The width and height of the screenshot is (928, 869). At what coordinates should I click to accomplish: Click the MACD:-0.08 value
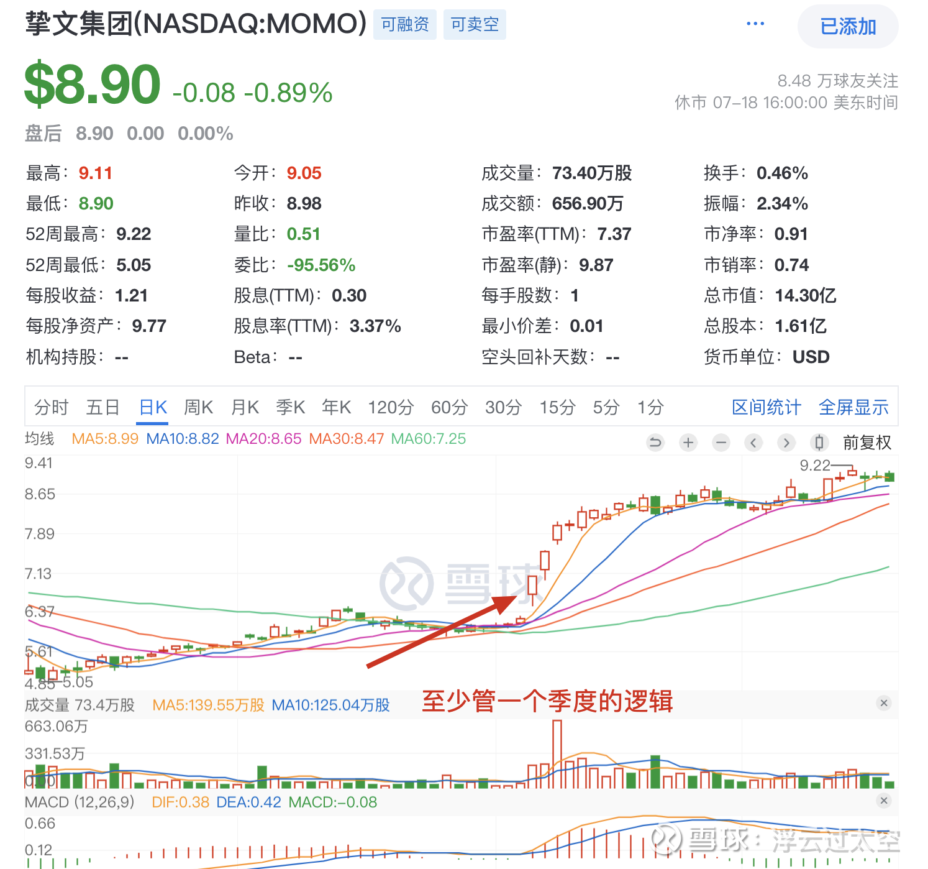pyautogui.click(x=332, y=802)
